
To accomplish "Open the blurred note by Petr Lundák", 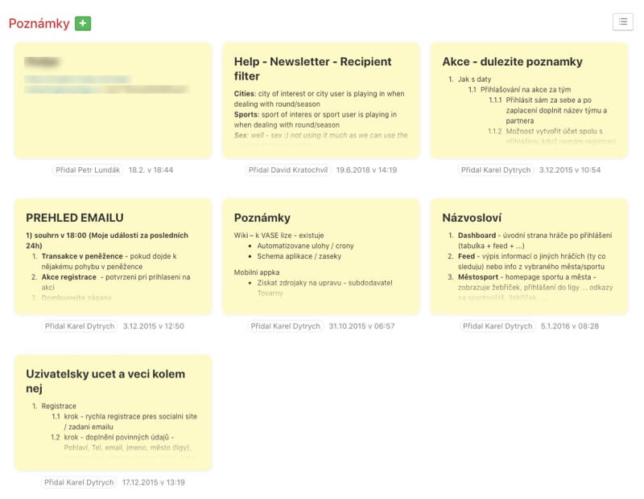I will (114, 100).
